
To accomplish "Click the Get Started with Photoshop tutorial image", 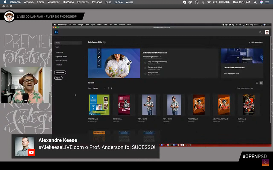I will point(114,63).
